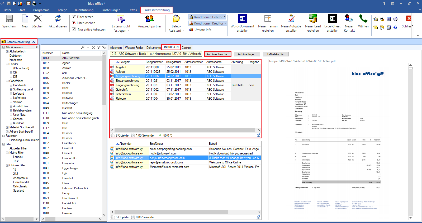Delete the address using Löschen
Screen dimensions: 422x223
[x=37, y=21]
